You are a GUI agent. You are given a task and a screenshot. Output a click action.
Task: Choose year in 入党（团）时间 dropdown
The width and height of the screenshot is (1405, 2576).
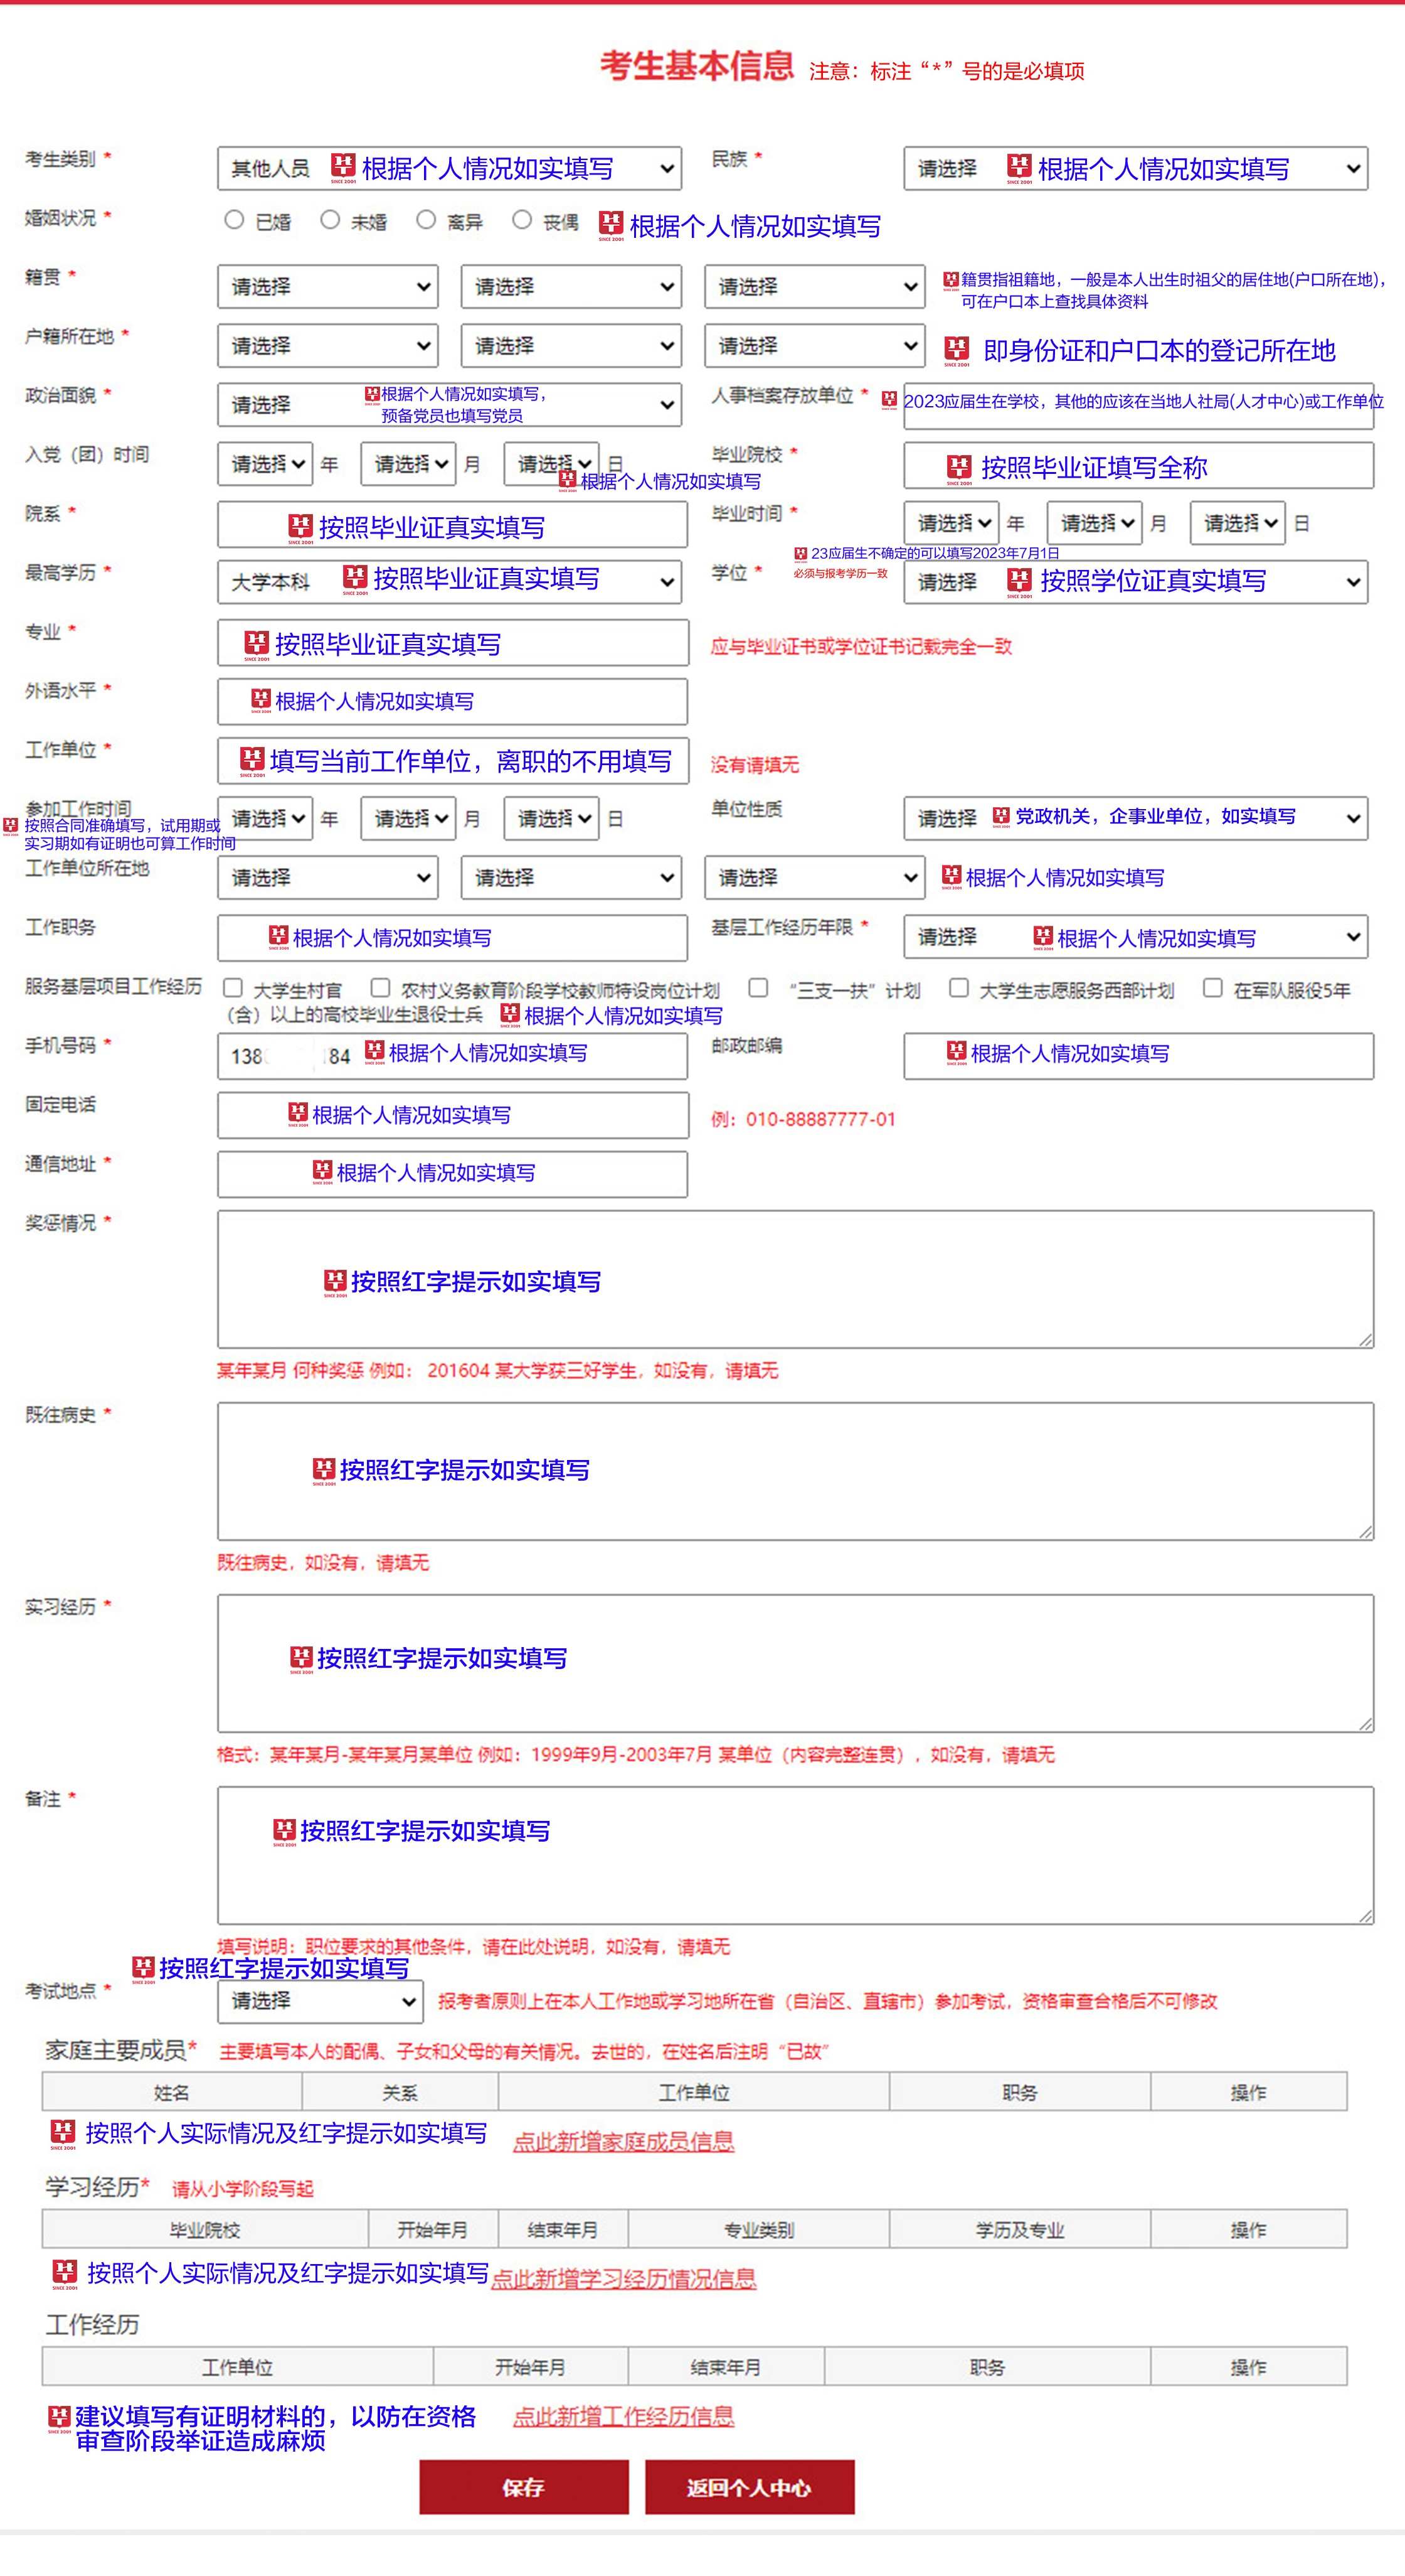coord(265,464)
